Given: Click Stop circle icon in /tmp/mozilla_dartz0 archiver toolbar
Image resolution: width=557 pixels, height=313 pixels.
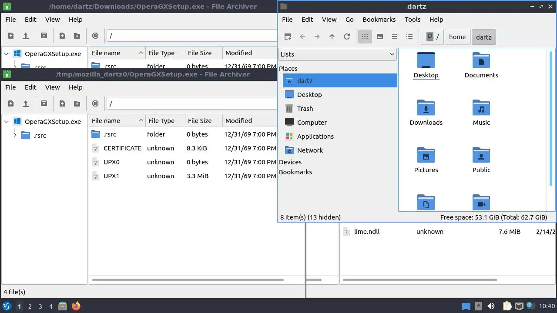Looking at the screenshot, I should click(x=95, y=103).
